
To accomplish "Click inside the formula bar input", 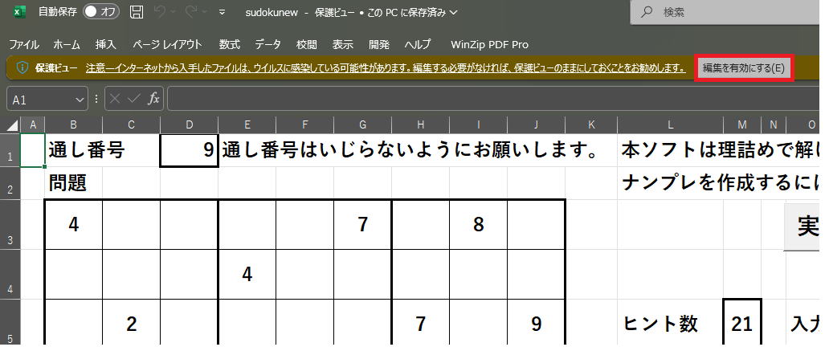I will tap(482, 99).
